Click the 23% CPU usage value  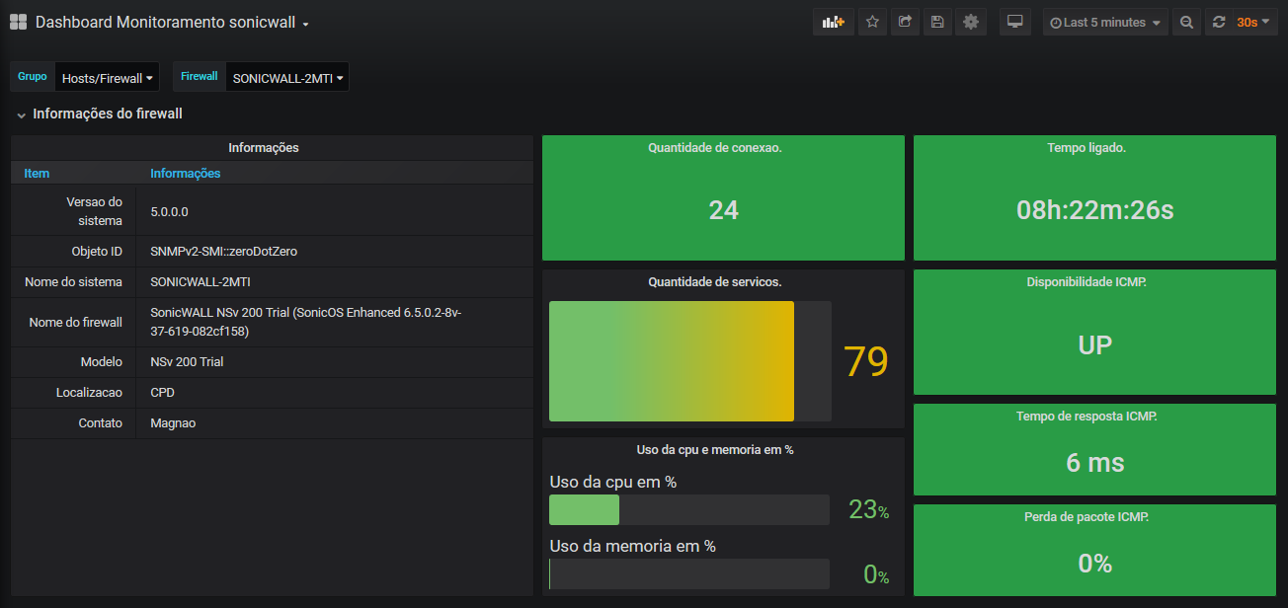tap(869, 510)
